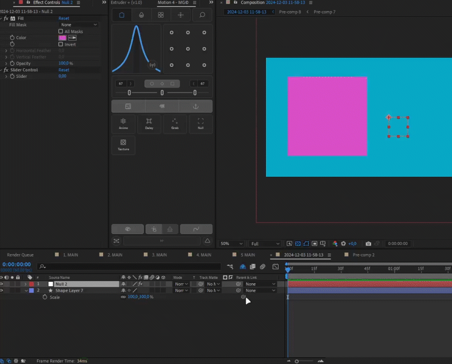Switch to the Extruder + panel tab

coord(126,3)
